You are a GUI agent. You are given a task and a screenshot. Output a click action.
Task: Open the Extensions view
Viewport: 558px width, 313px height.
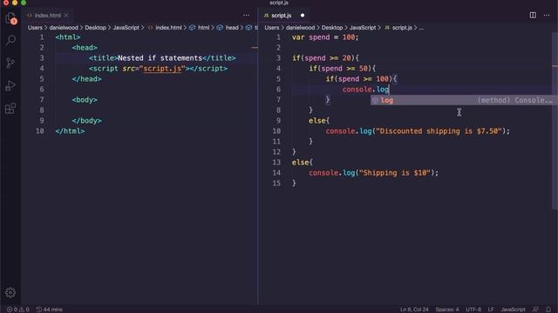tap(10, 108)
